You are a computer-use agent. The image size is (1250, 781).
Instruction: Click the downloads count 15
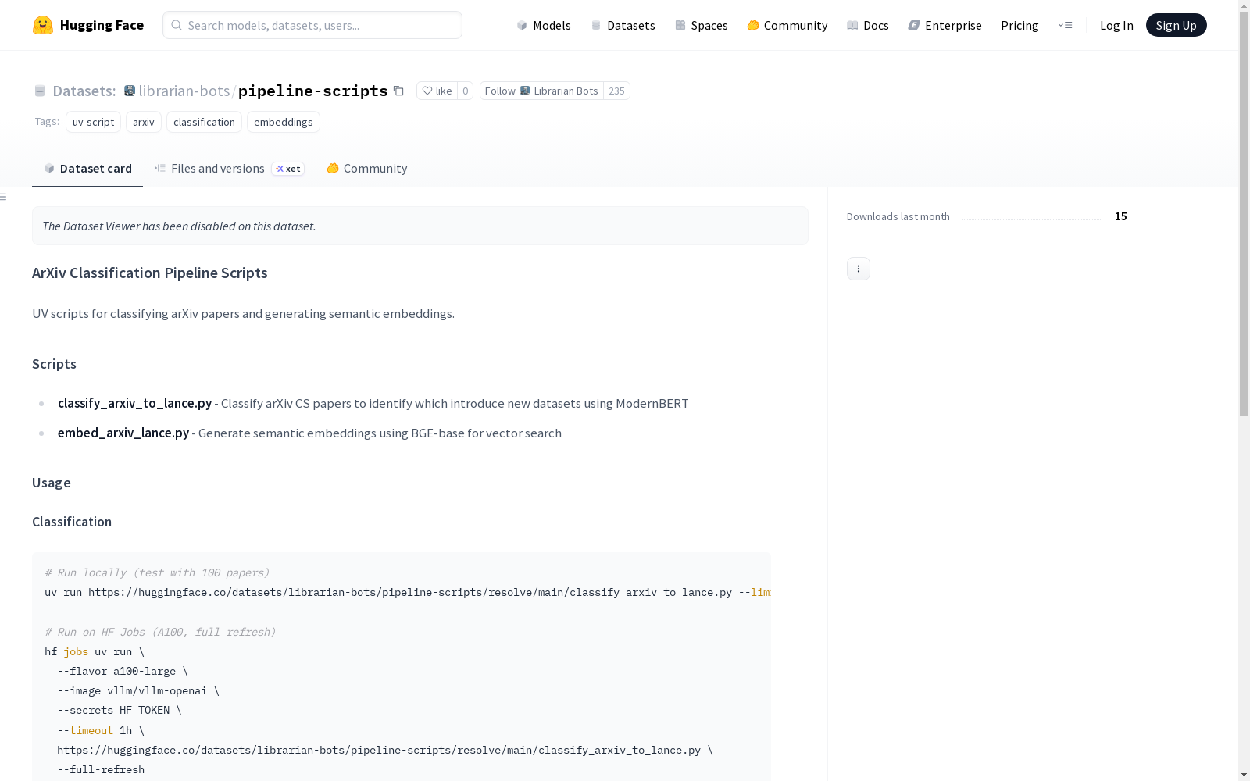(x=1121, y=216)
